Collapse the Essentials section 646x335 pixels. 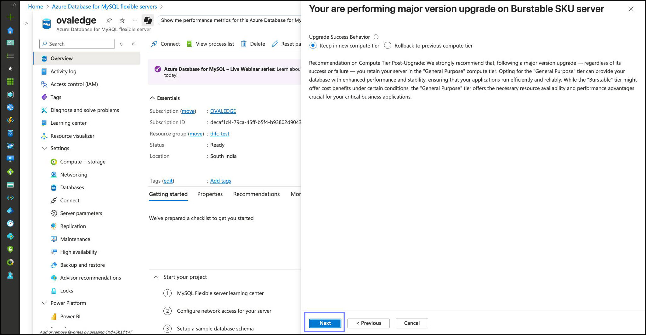tap(152, 98)
